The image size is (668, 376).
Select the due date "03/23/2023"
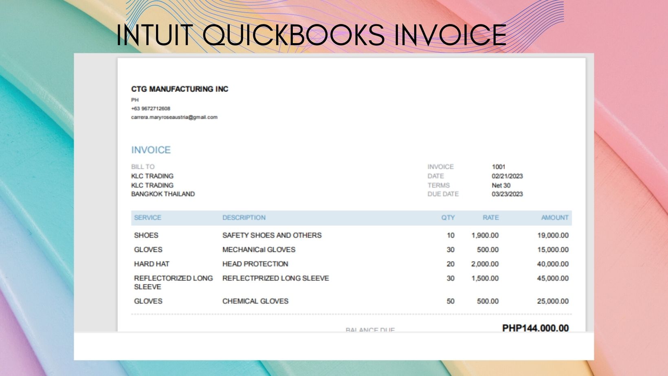point(507,194)
